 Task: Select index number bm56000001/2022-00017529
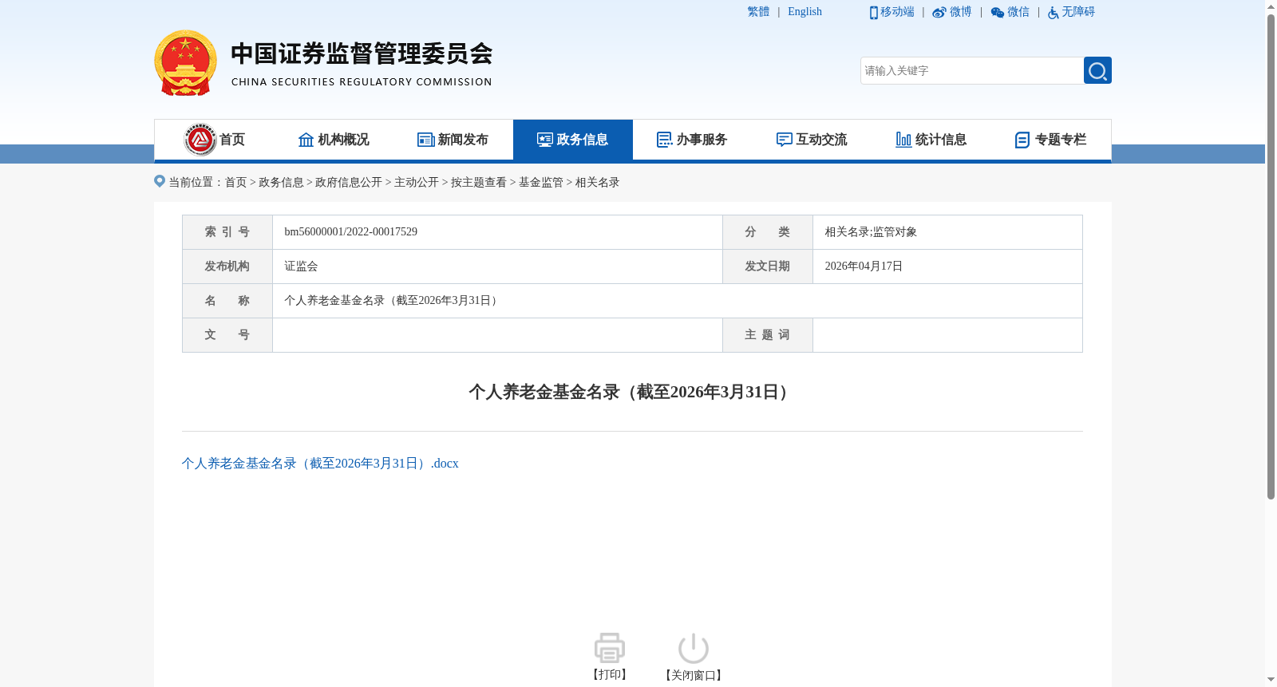351,232
